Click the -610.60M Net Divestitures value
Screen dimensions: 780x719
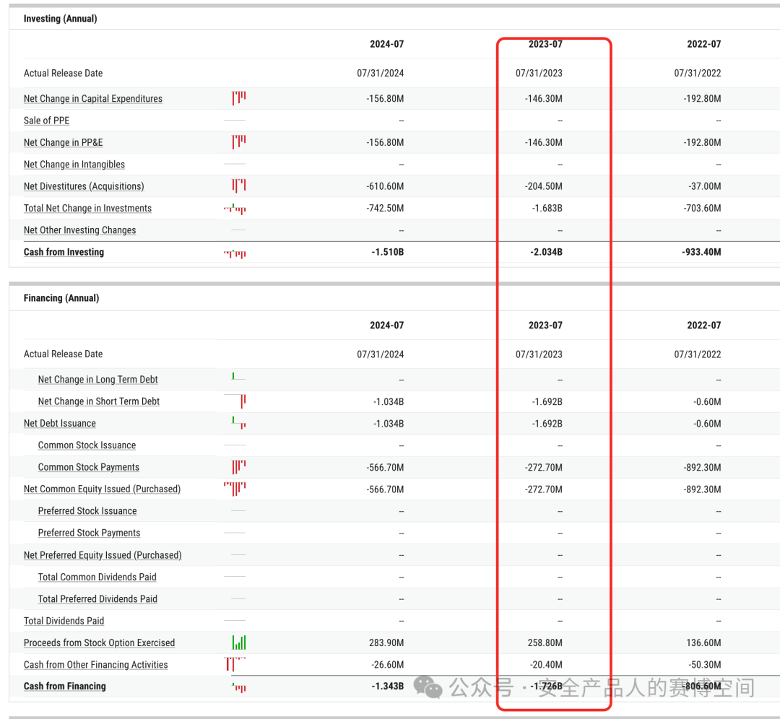pyautogui.click(x=385, y=186)
